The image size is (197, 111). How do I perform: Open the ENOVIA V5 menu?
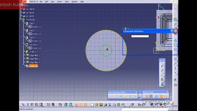coord(34,2)
